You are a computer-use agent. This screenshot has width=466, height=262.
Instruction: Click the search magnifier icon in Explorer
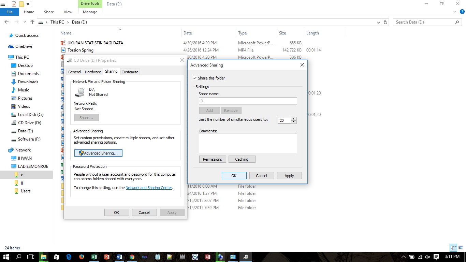pos(457,22)
